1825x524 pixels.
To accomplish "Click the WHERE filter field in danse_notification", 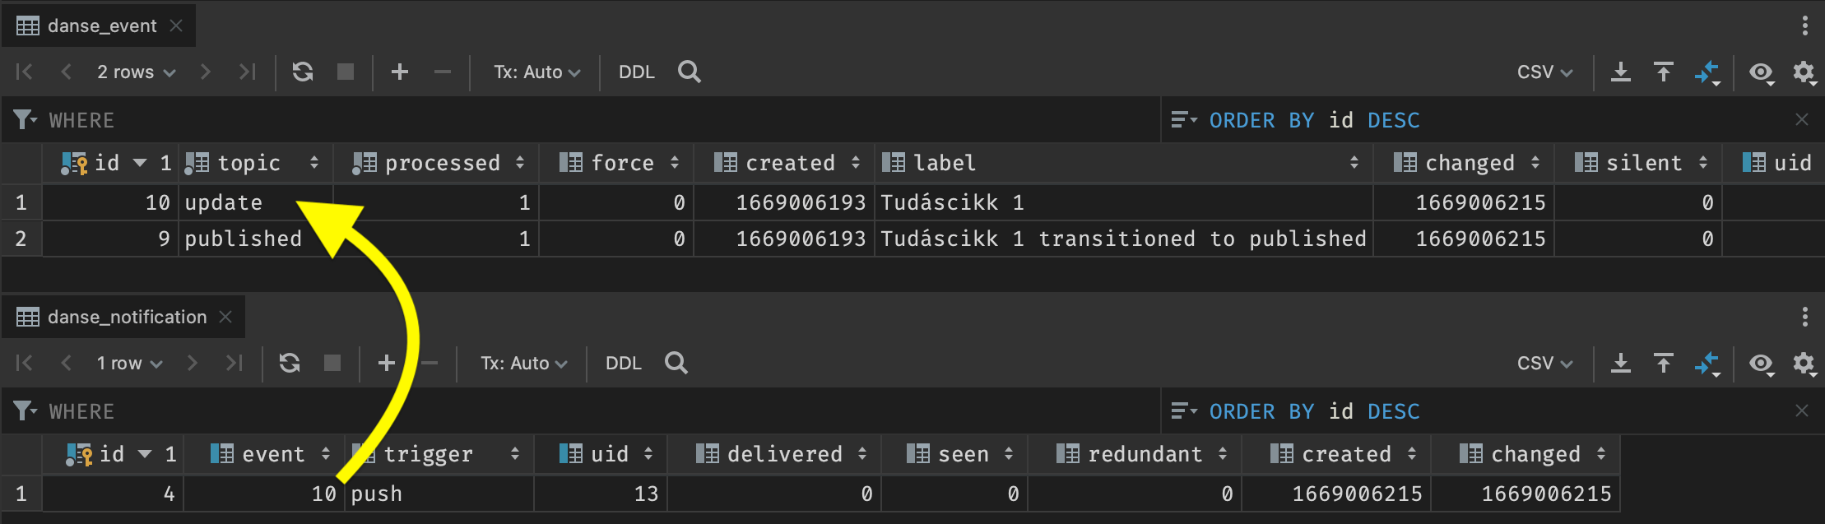I will coord(576,411).
